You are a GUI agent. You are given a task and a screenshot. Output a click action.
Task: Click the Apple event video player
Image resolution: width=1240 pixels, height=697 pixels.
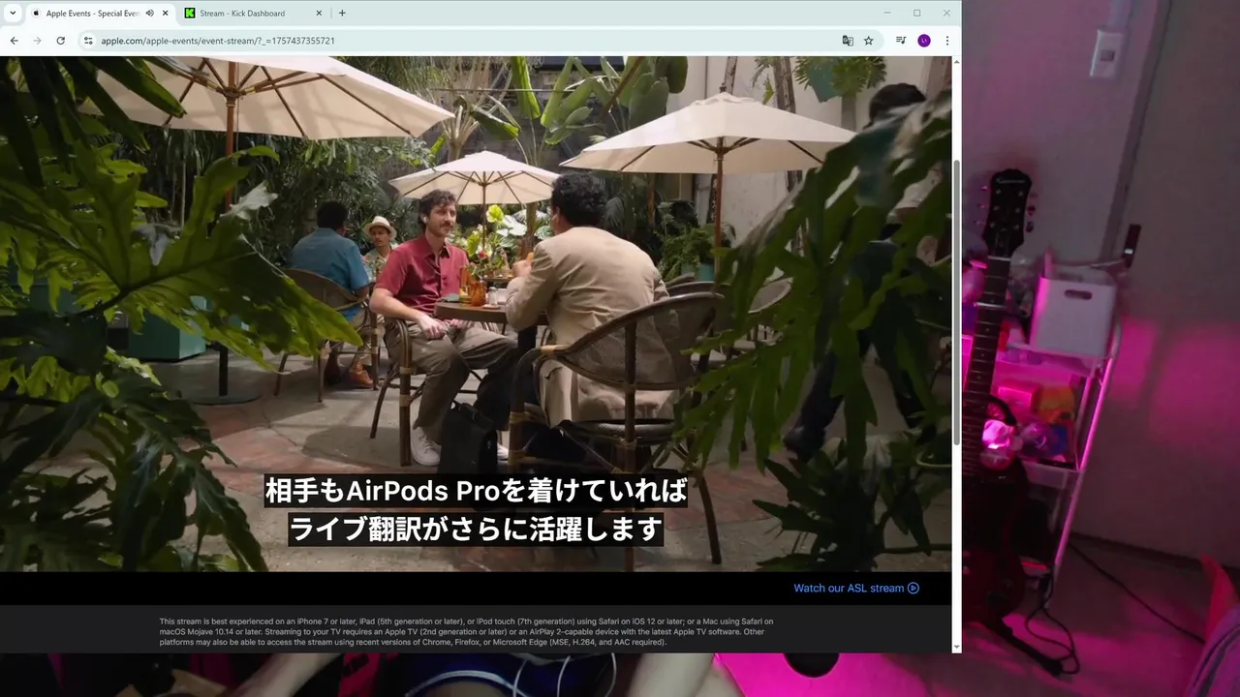pyautogui.click(x=476, y=314)
